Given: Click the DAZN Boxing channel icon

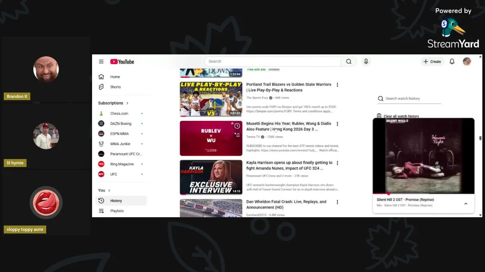Looking at the screenshot, I should pyautogui.click(x=101, y=124).
